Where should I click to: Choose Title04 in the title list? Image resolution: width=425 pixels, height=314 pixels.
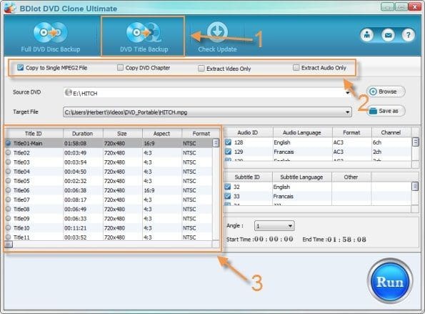pyautogui.click(x=8, y=171)
